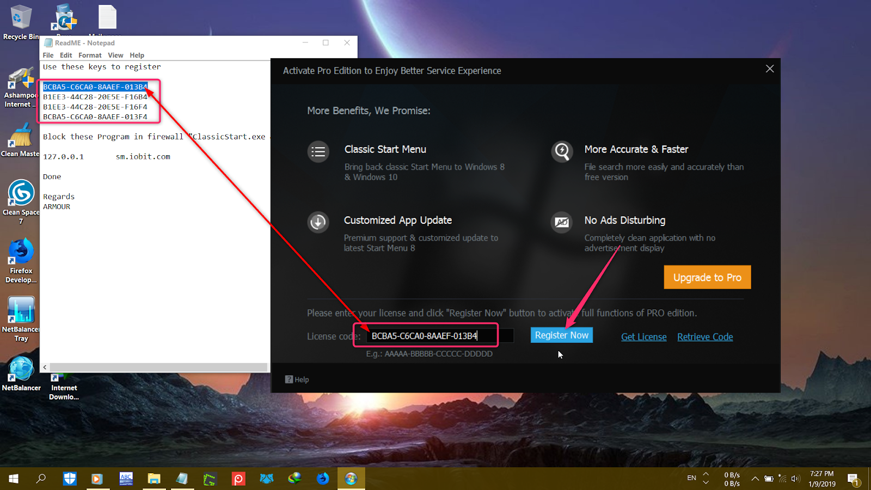Select the blank document file on desktop
Viewport: 871px width, 490px height.
[107, 17]
